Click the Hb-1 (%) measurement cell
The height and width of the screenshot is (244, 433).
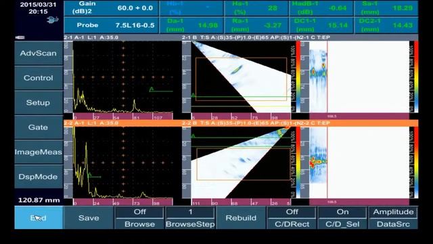click(x=191, y=8)
